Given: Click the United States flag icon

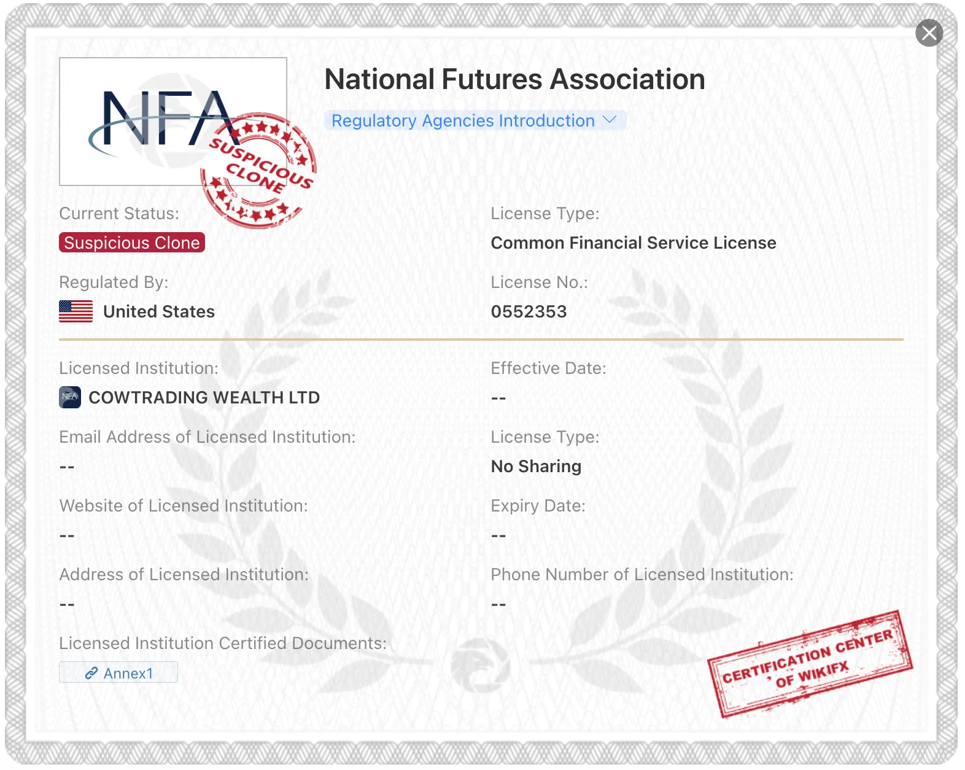Looking at the screenshot, I should (76, 311).
